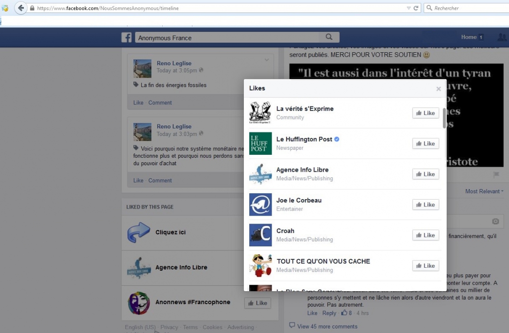The width and height of the screenshot is (509, 333).
Task: Click the tag icon beside Voici pourquoi notre système
Action: tap(136, 148)
